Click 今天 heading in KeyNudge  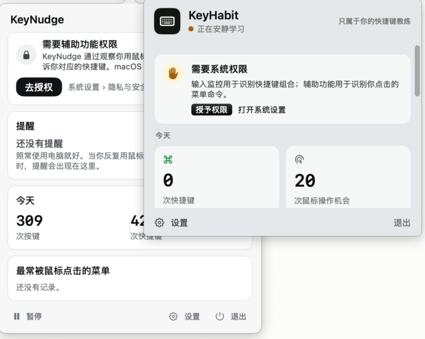25,201
